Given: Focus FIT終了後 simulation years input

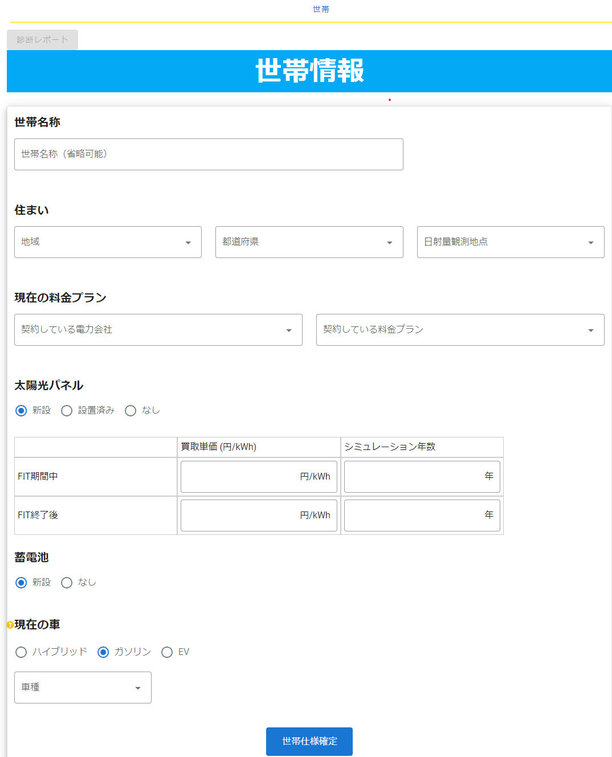Looking at the screenshot, I should (422, 515).
